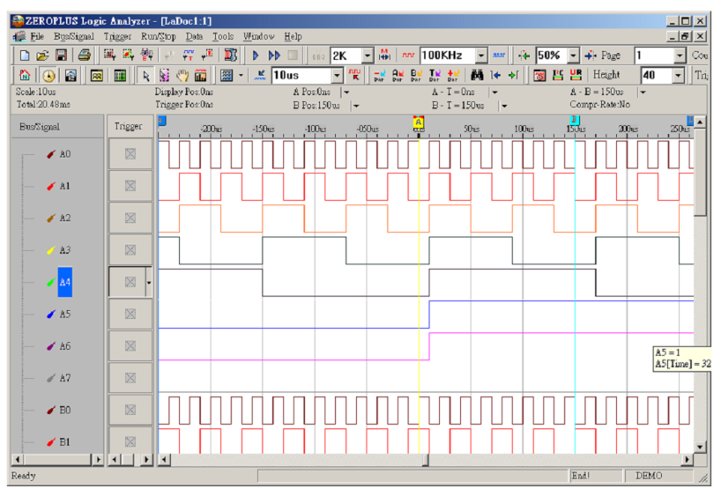Click the New document icon

(x=25, y=56)
